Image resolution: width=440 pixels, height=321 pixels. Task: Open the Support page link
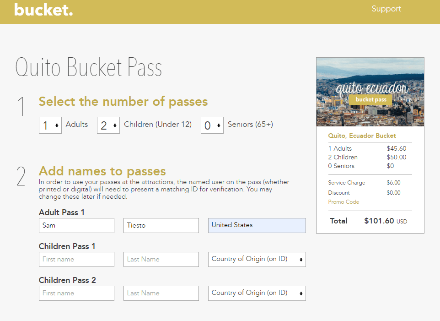[386, 9]
